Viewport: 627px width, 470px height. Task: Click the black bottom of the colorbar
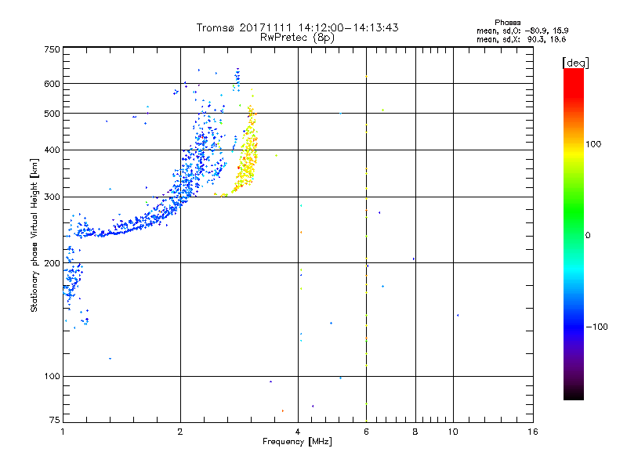[x=574, y=394]
